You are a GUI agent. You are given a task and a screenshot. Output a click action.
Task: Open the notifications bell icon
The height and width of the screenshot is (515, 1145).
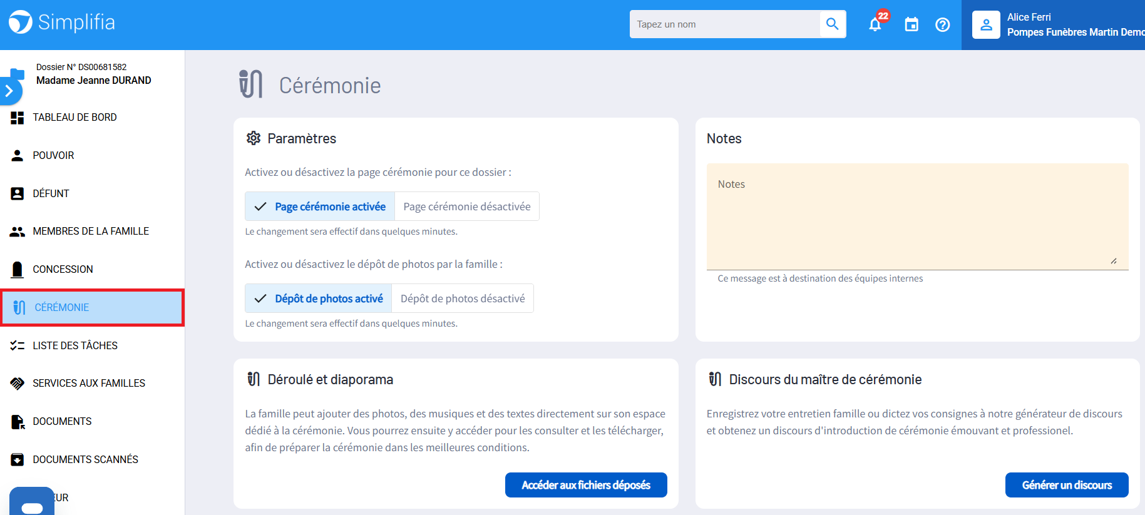click(x=875, y=25)
